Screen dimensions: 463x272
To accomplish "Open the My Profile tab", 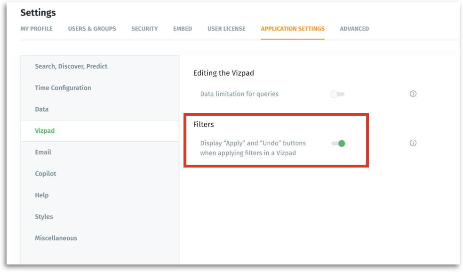I will pos(36,29).
